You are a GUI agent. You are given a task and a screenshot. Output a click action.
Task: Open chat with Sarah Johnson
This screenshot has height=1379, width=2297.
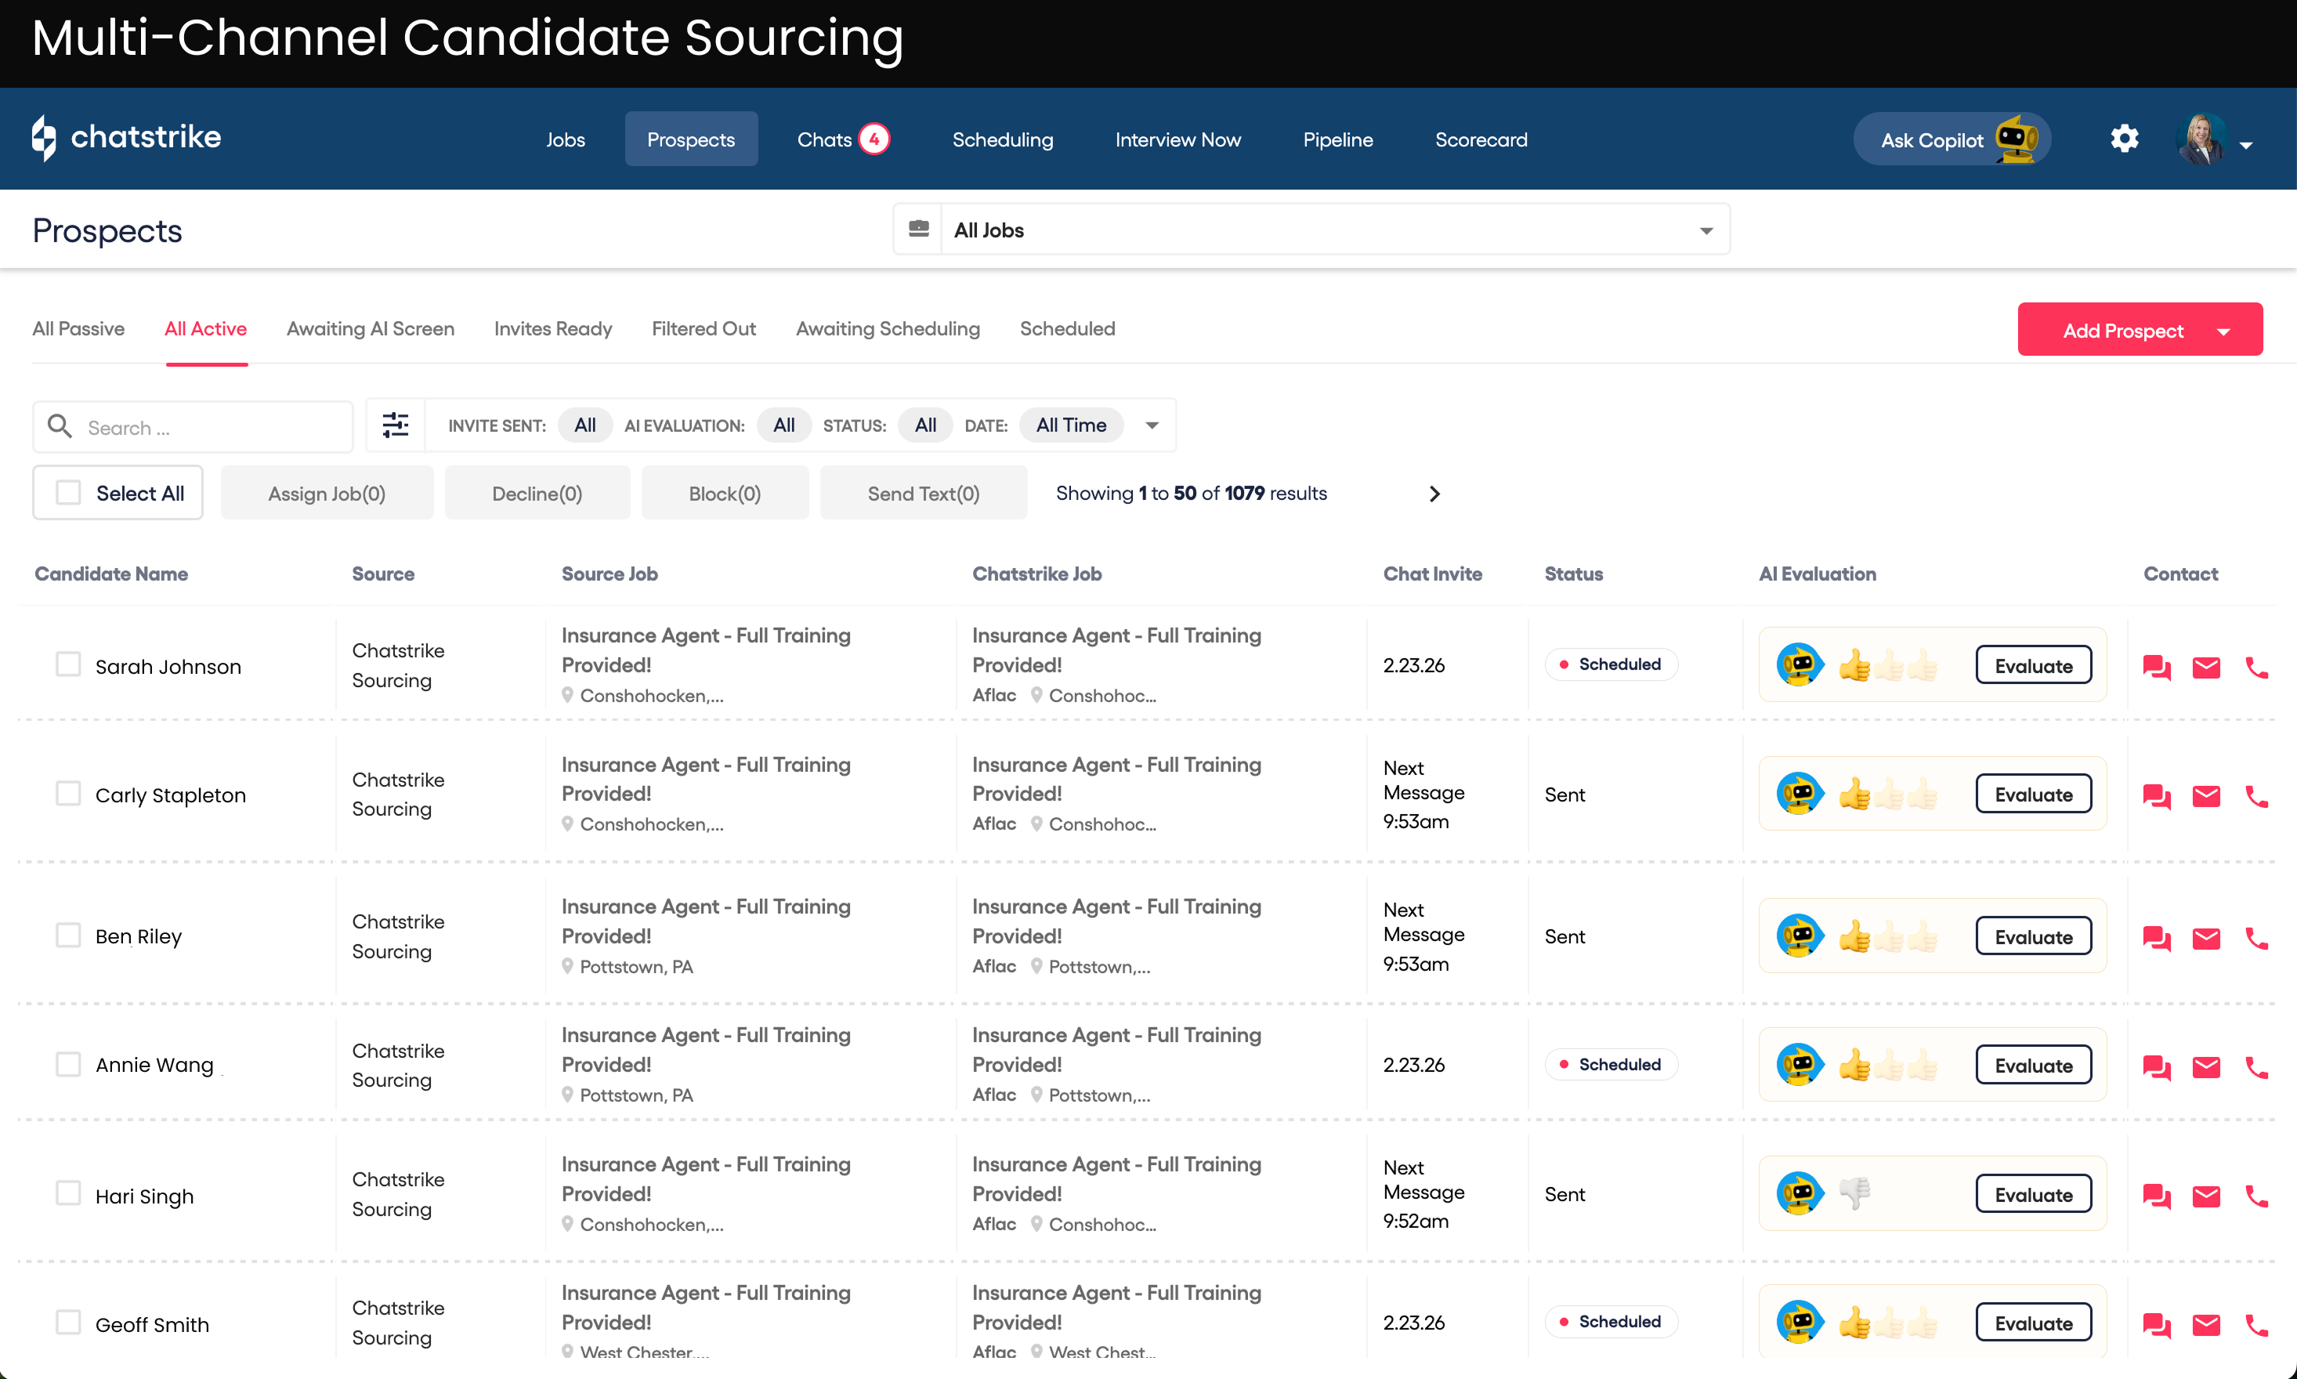pos(2156,668)
